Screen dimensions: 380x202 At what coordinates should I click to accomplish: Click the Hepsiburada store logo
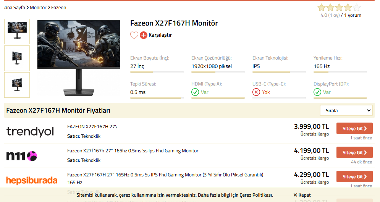[32, 180]
